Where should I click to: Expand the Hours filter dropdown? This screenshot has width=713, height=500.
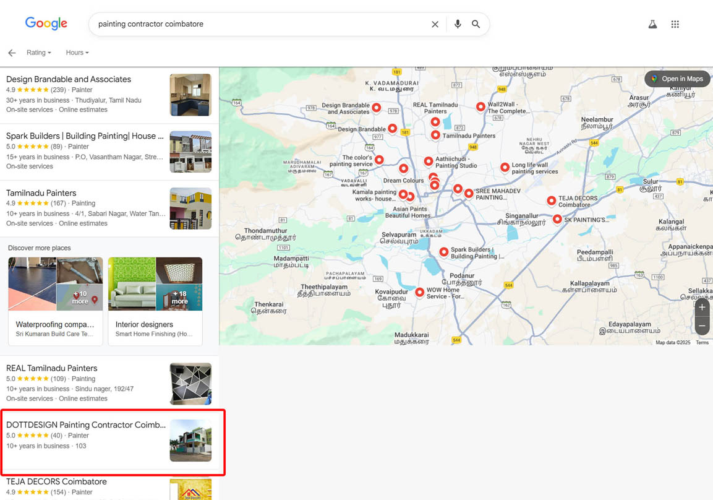77,53
